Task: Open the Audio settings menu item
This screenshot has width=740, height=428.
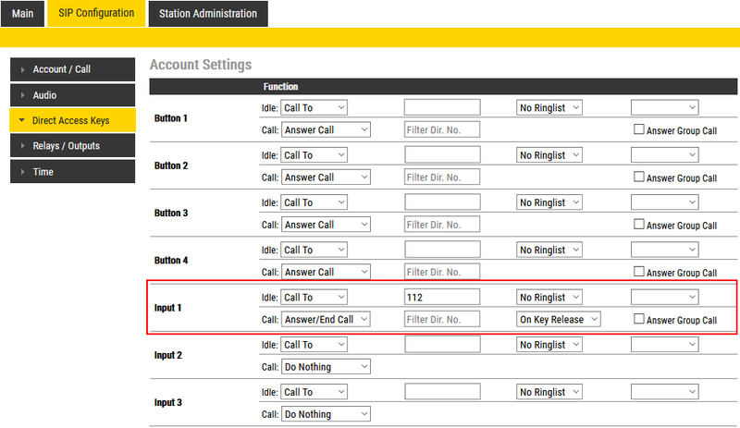Action: (44, 95)
